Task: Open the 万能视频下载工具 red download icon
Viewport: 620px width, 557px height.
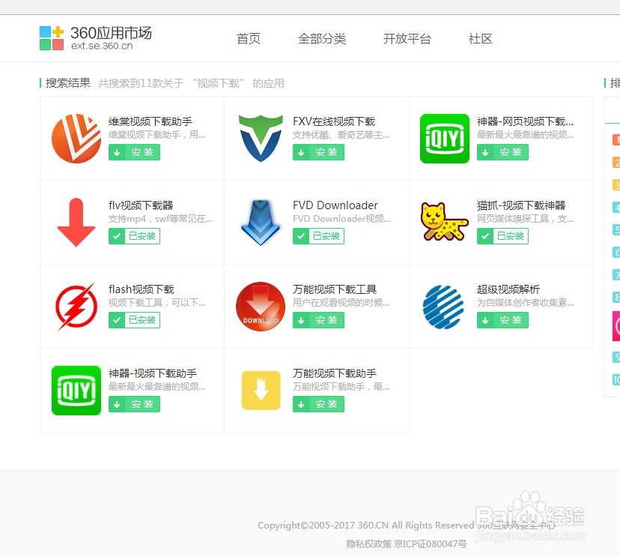Action: (x=261, y=306)
